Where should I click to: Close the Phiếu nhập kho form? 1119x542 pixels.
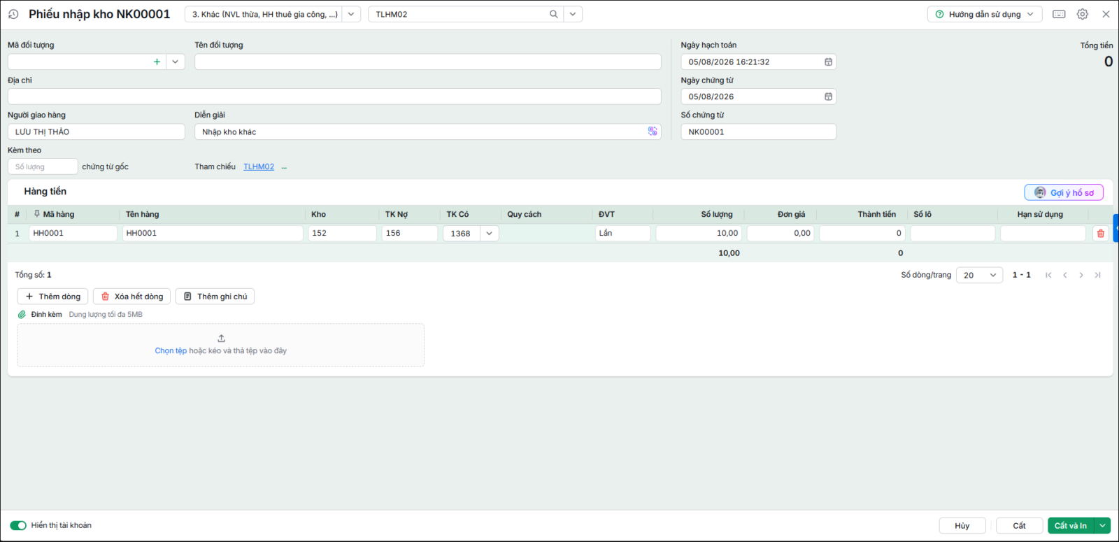1106,14
